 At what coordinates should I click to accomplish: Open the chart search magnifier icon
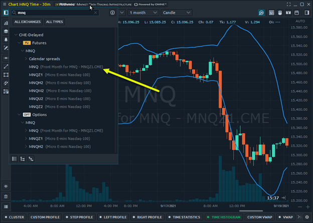[x=261, y=13]
